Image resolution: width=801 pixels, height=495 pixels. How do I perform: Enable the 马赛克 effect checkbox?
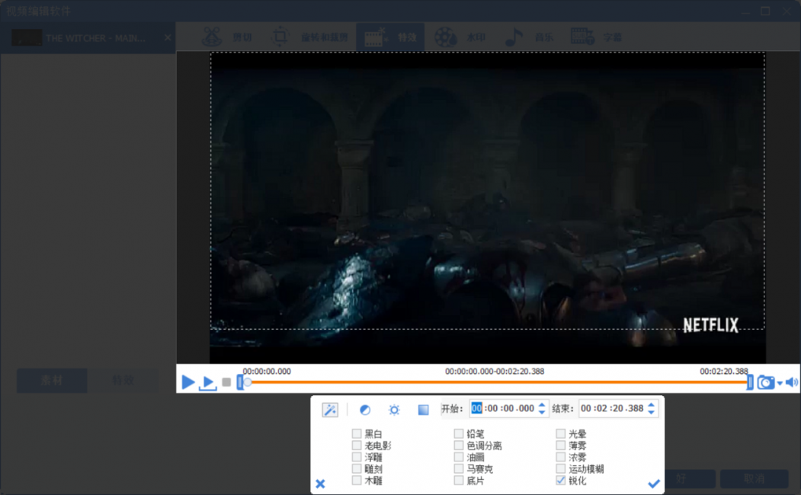459,469
